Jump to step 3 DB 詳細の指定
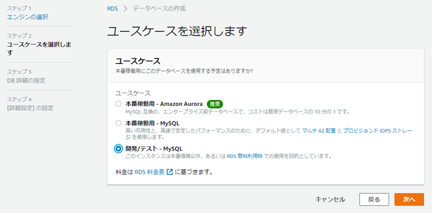 [x=30, y=81]
